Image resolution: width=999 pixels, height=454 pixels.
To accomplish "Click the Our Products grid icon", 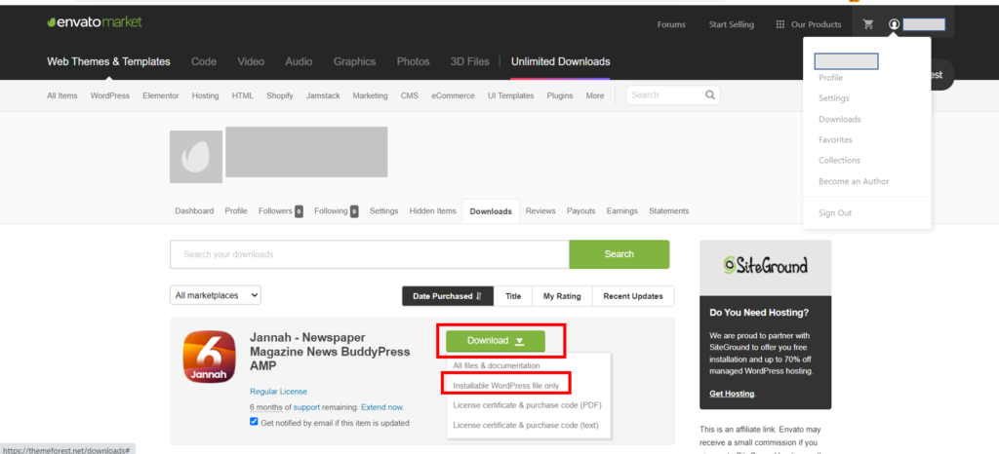I will click(779, 24).
